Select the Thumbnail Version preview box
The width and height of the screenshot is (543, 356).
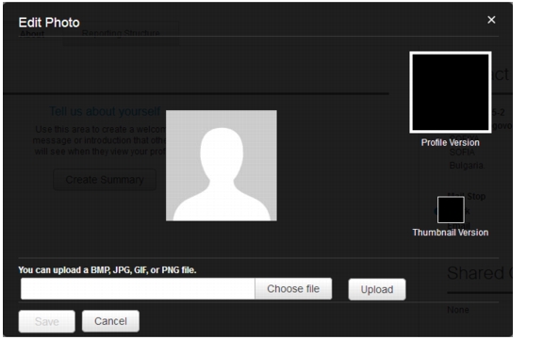tap(451, 210)
